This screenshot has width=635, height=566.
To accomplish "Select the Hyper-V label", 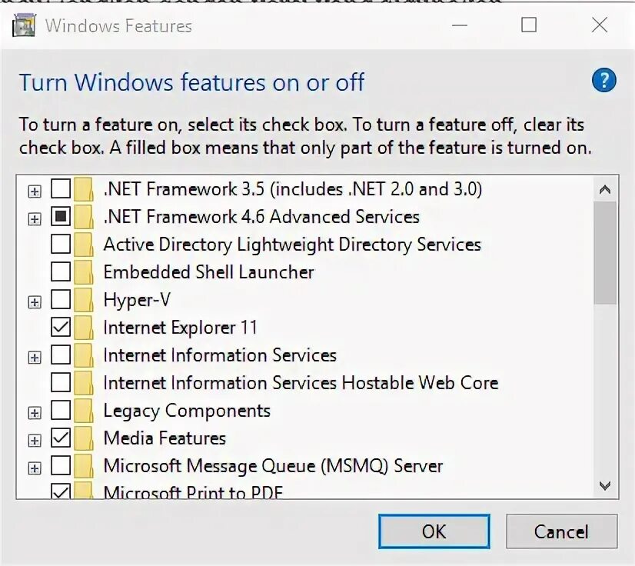I will (137, 300).
